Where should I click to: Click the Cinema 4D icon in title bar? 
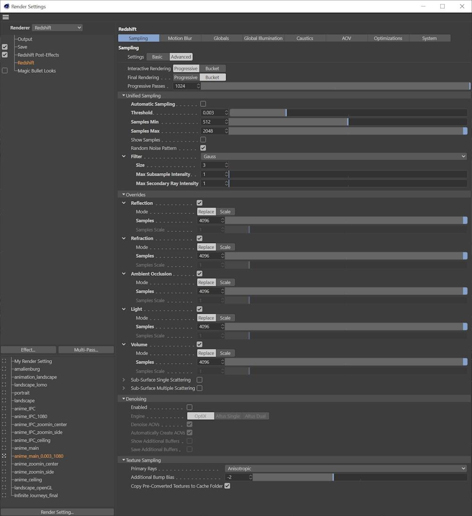pos(6,7)
